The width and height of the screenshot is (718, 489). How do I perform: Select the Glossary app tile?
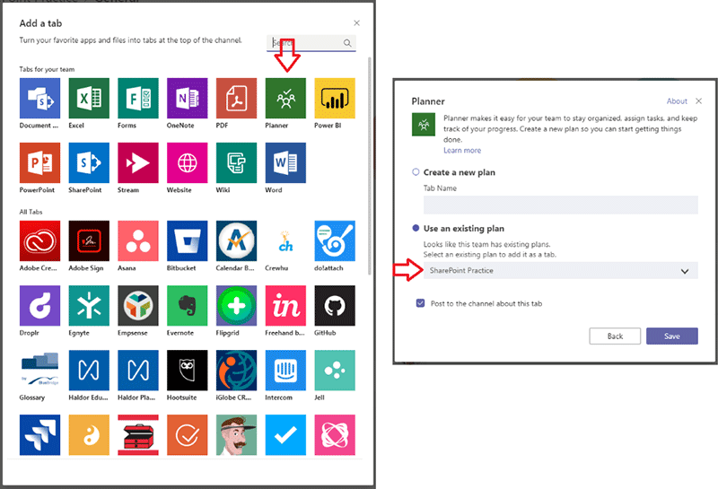[39, 370]
